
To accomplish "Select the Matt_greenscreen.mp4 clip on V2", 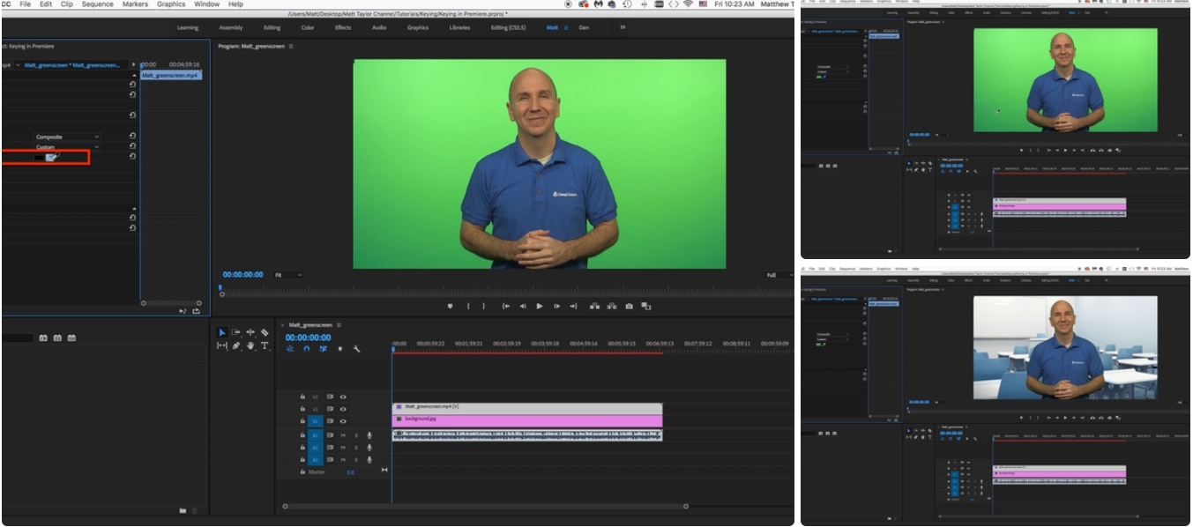I will coord(527,407).
